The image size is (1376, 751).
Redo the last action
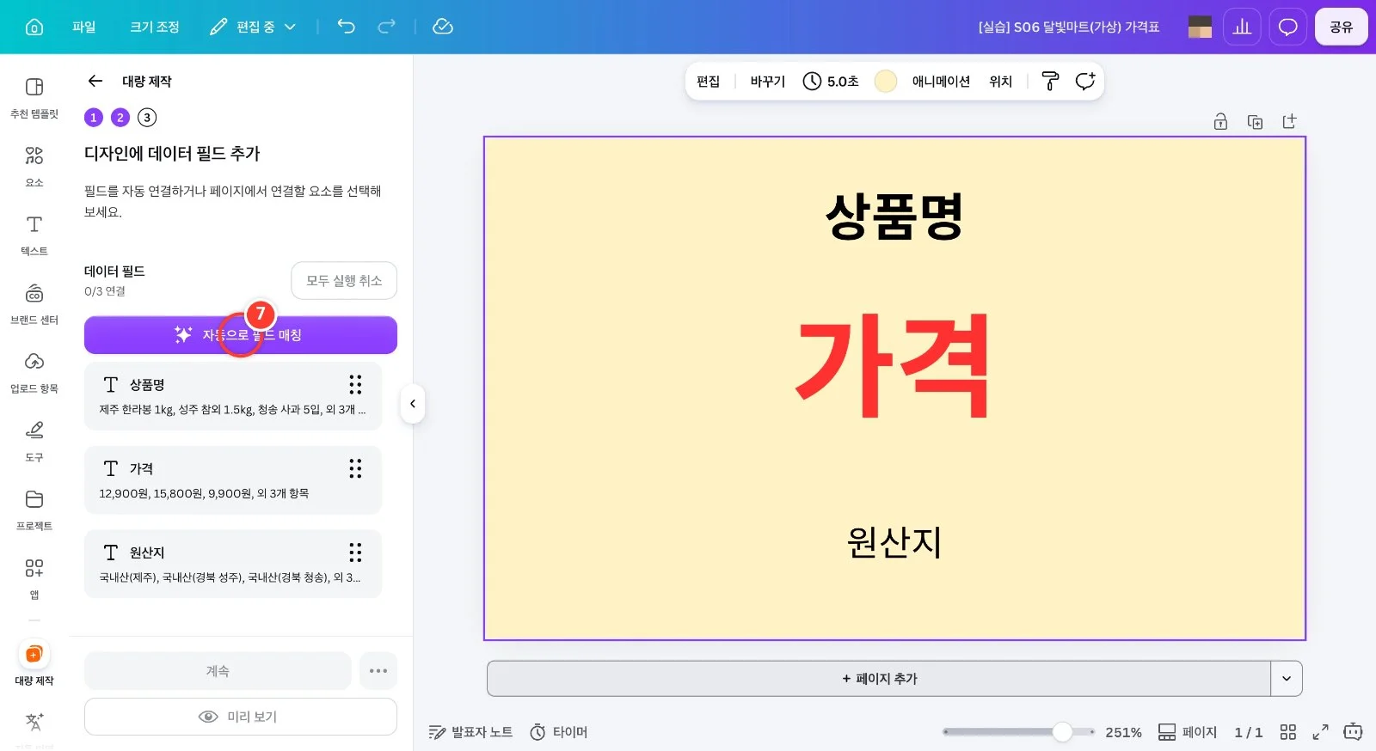click(387, 27)
